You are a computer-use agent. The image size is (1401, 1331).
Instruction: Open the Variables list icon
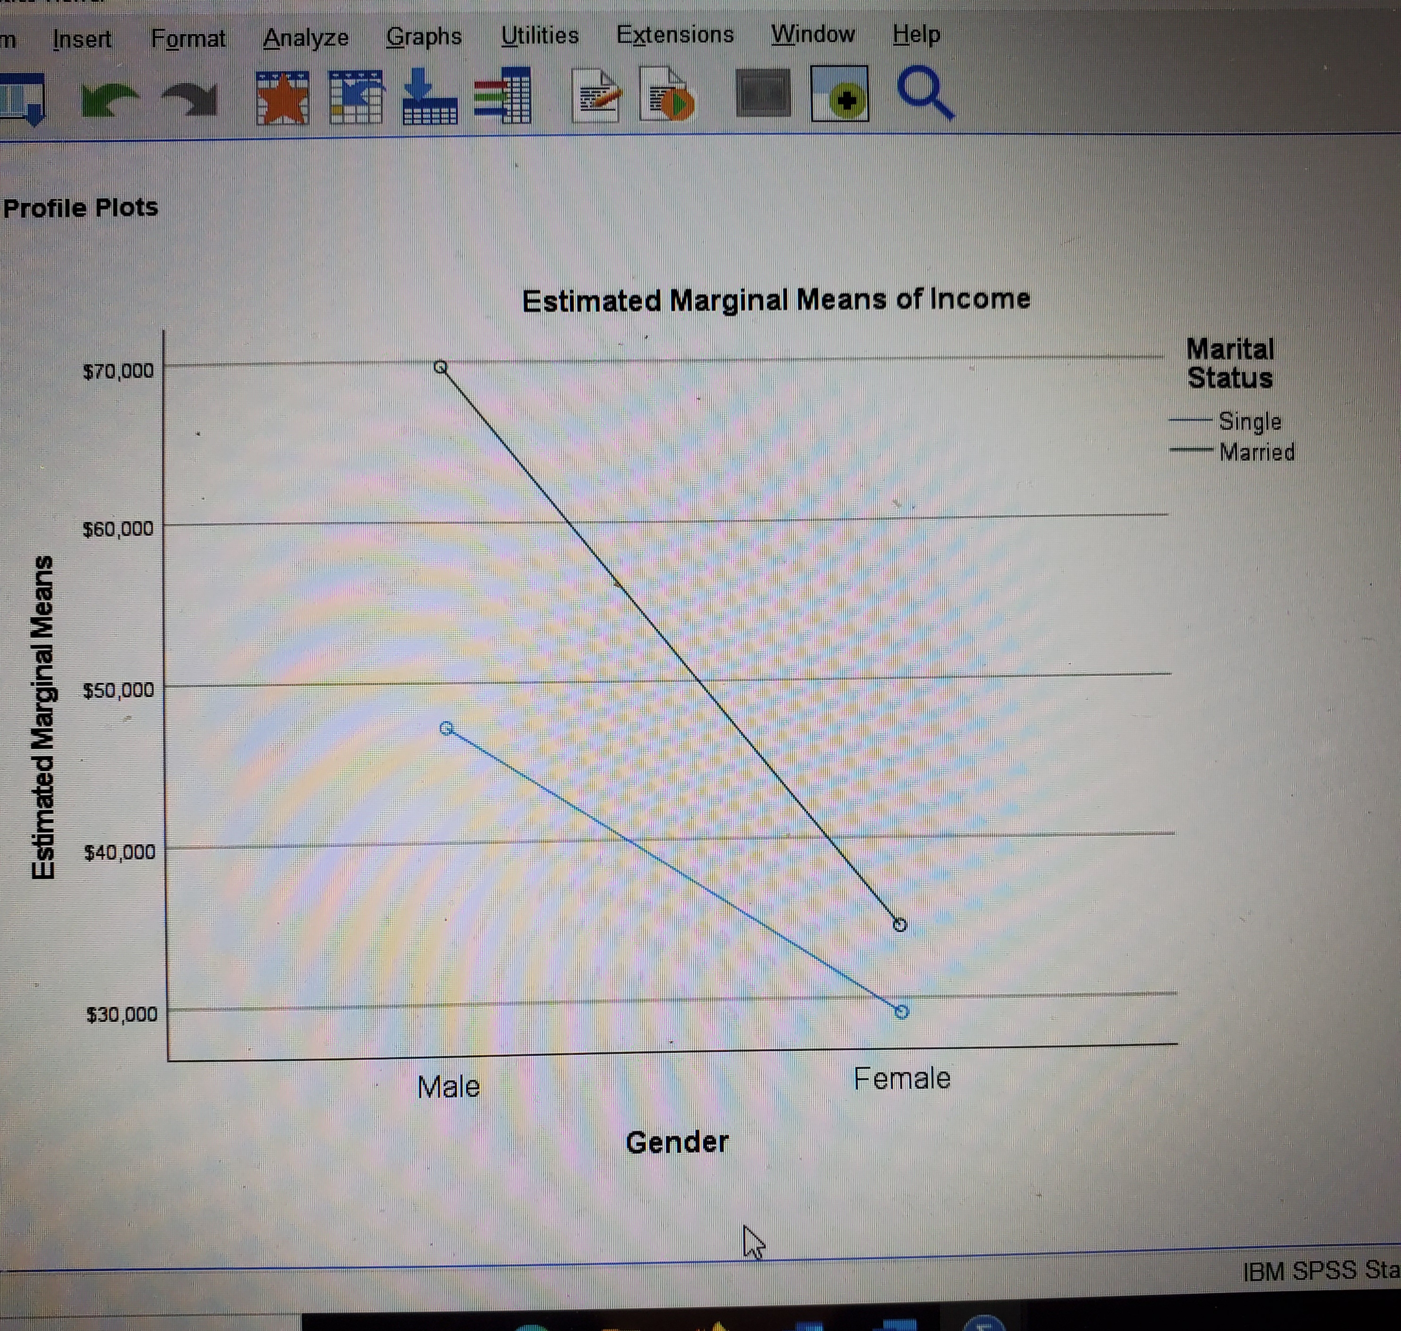(x=503, y=96)
